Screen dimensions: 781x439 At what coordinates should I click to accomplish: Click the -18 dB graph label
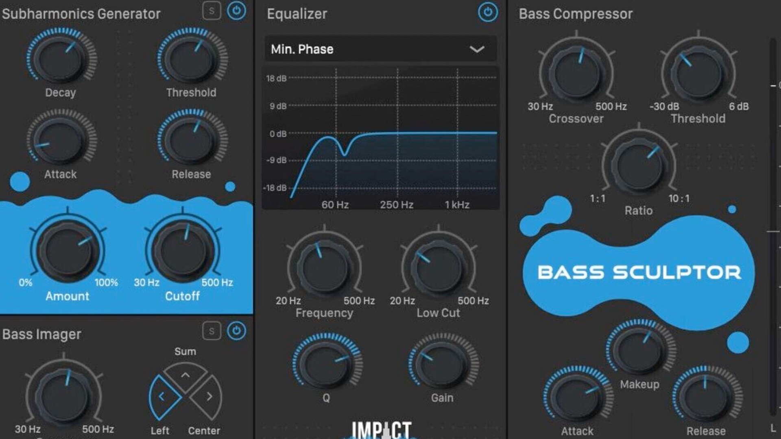click(275, 188)
